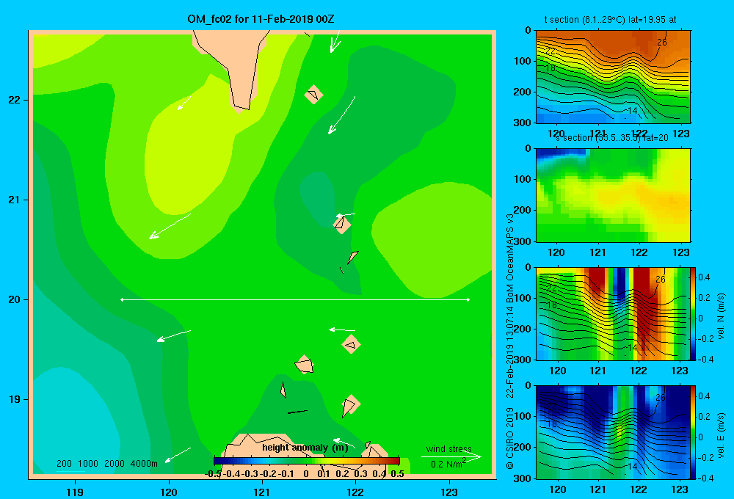Click the Taiwan landmass at the map's top
This screenshot has width=734, height=499.
tap(234, 65)
